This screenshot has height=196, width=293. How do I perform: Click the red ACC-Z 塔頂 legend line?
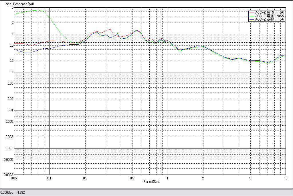point(252,13)
